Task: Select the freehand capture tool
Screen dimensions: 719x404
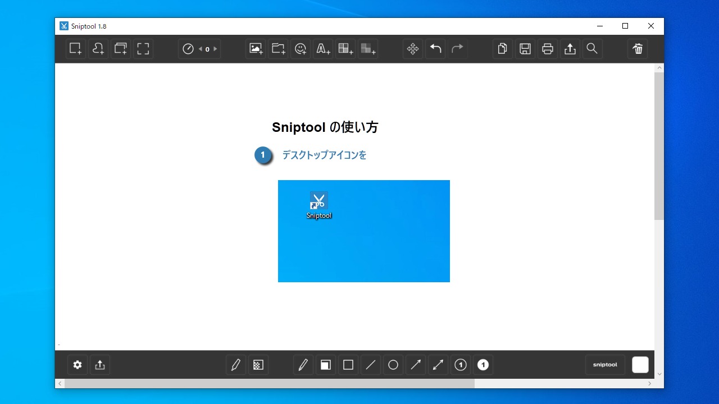Action: point(98,49)
